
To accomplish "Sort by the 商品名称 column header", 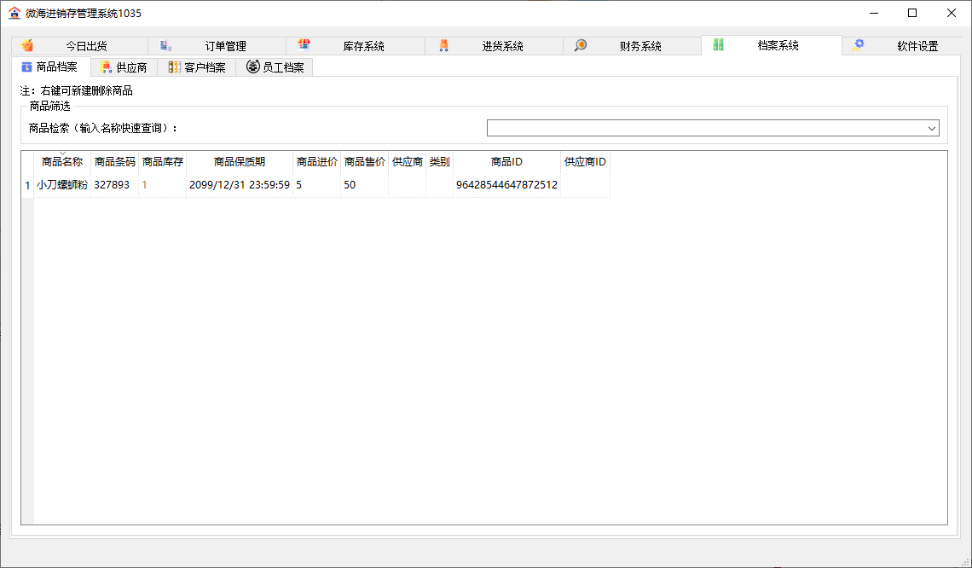I will (x=62, y=162).
